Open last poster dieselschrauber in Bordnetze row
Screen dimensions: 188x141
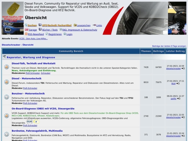coord(173,136)
